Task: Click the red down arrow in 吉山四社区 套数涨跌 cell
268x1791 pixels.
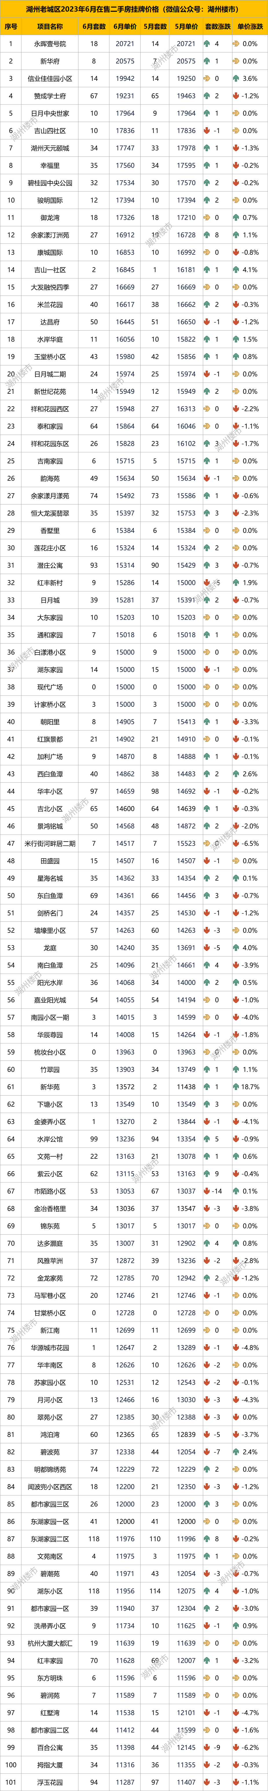Action: coord(207,131)
